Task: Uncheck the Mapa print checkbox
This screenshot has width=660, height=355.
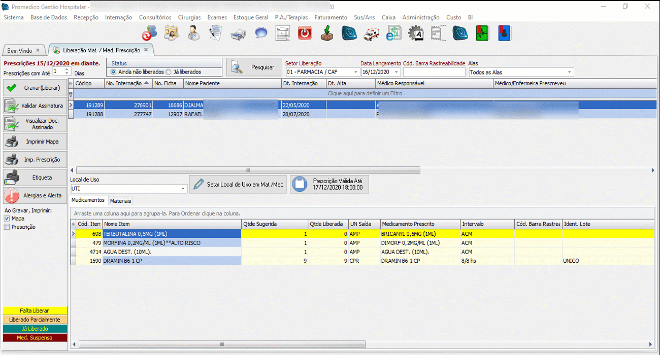Action: tap(7, 219)
